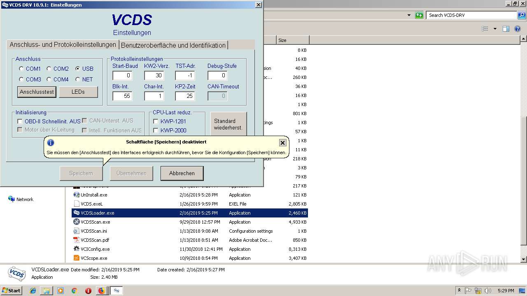Open Explorer help icon

tap(518, 29)
